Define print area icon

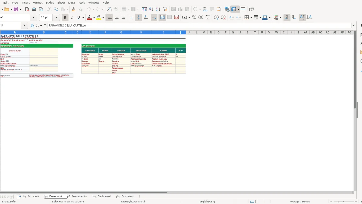click(227, 9)
